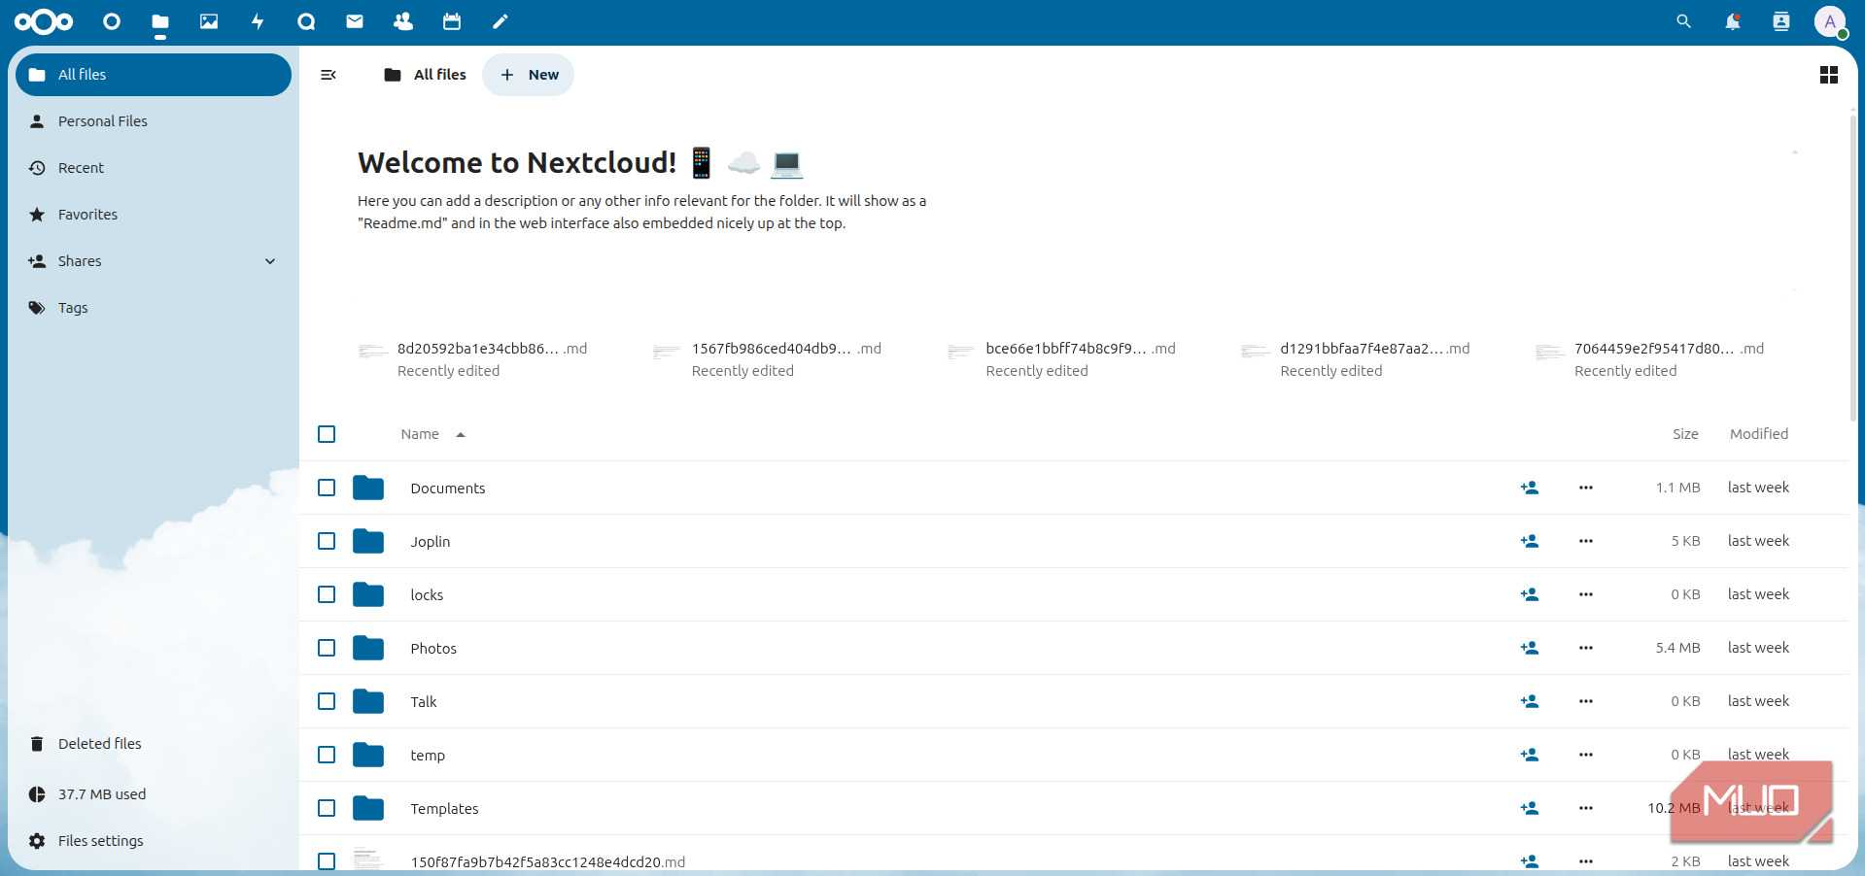Screen dimensions: 1865x876
Task: Open the Templates folder name
Action: (444, 809)
